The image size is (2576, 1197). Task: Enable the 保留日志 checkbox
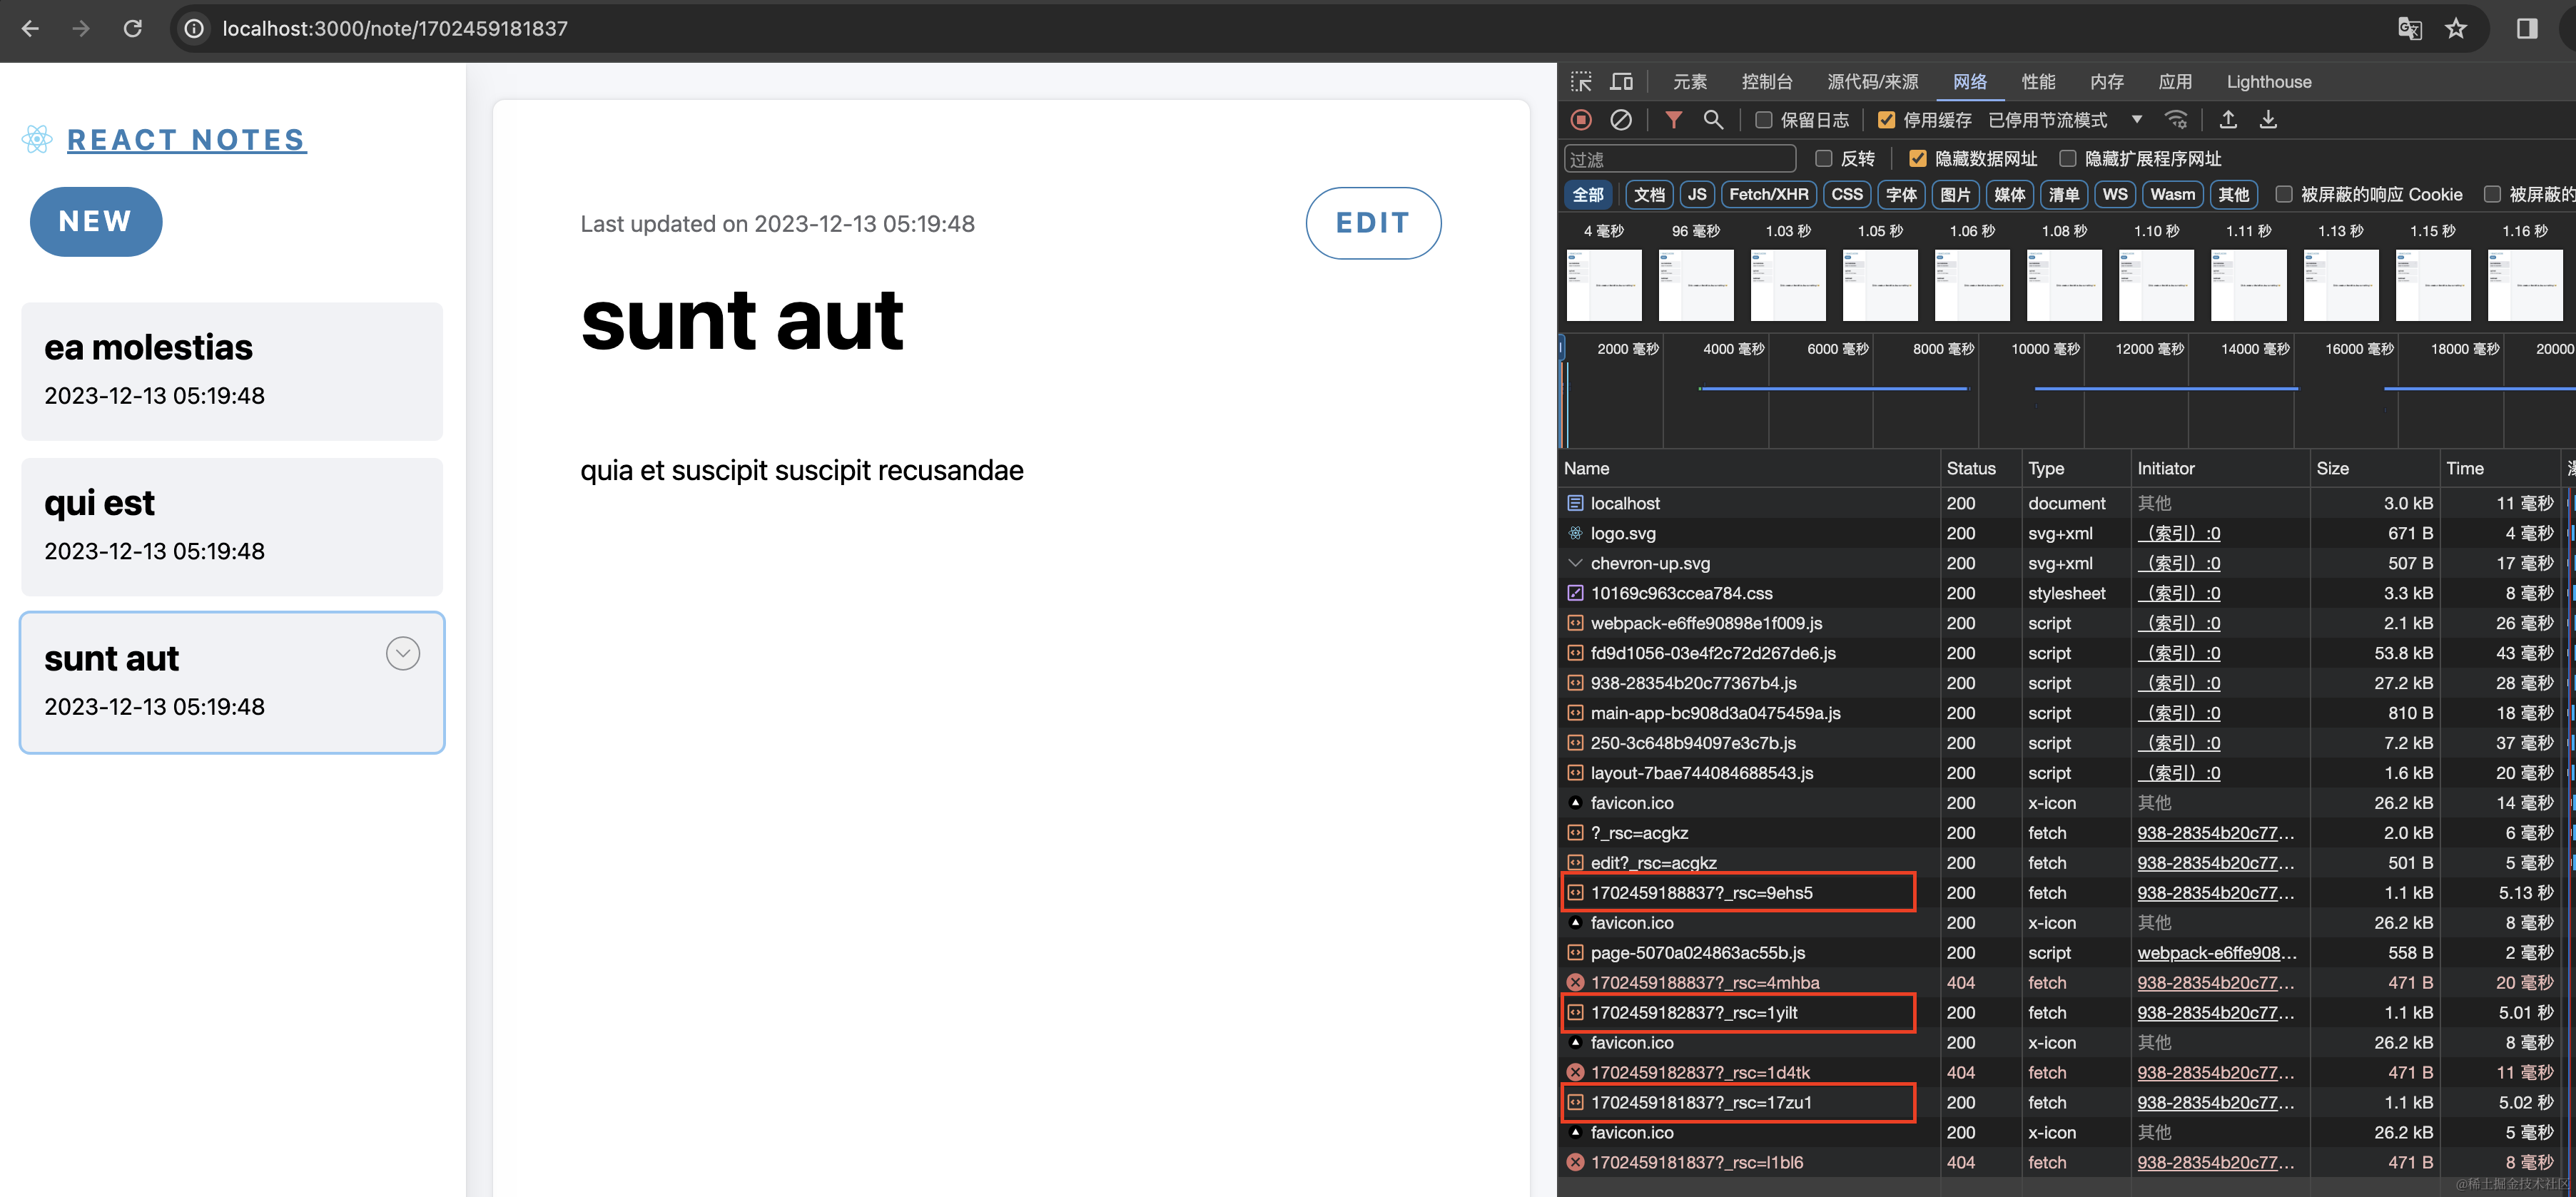[1764, 120]
